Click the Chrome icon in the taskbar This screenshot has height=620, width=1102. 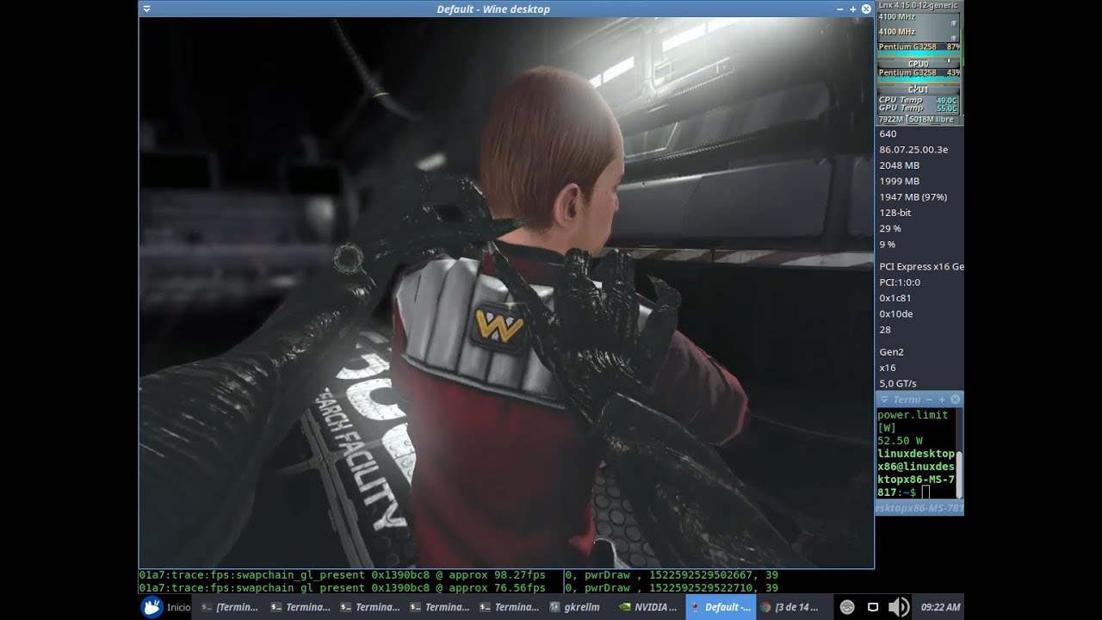[x=765, y=607]
